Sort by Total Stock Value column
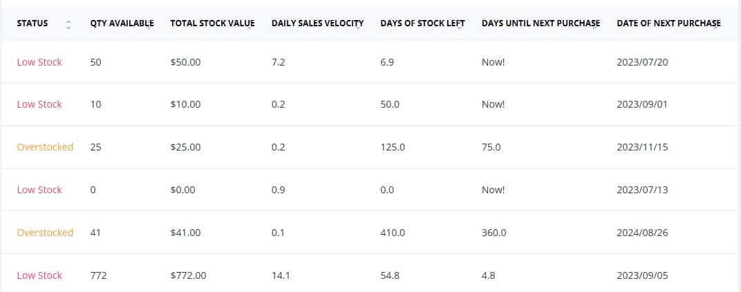Viewport: 741px width, 292px height. [212, 23]
